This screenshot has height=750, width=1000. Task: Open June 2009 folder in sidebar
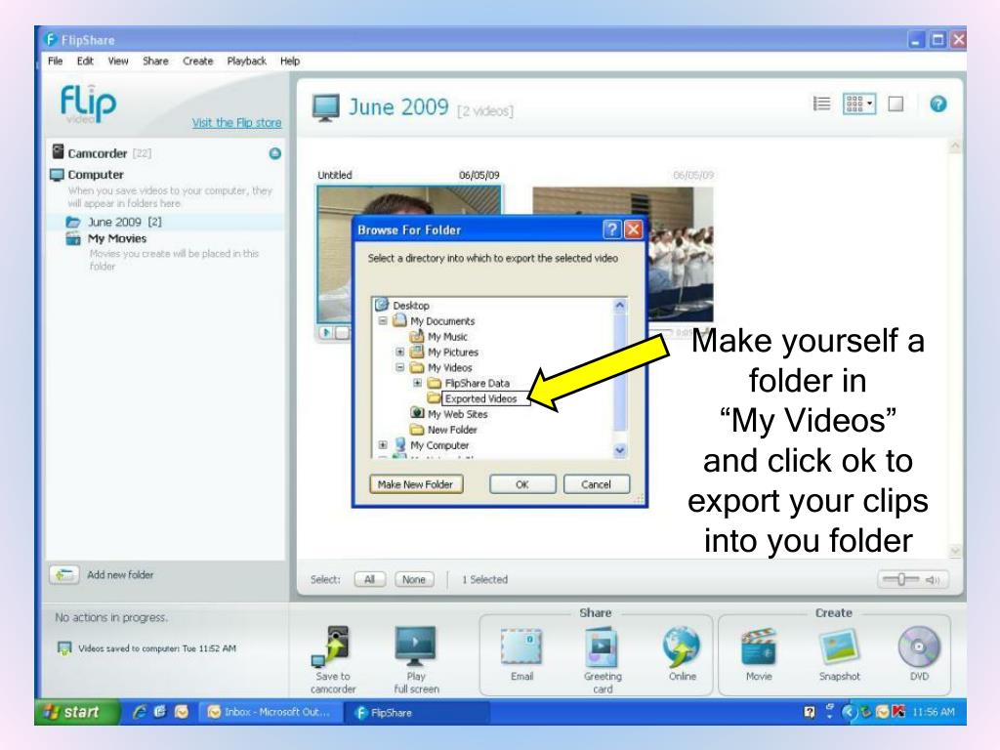124,222
